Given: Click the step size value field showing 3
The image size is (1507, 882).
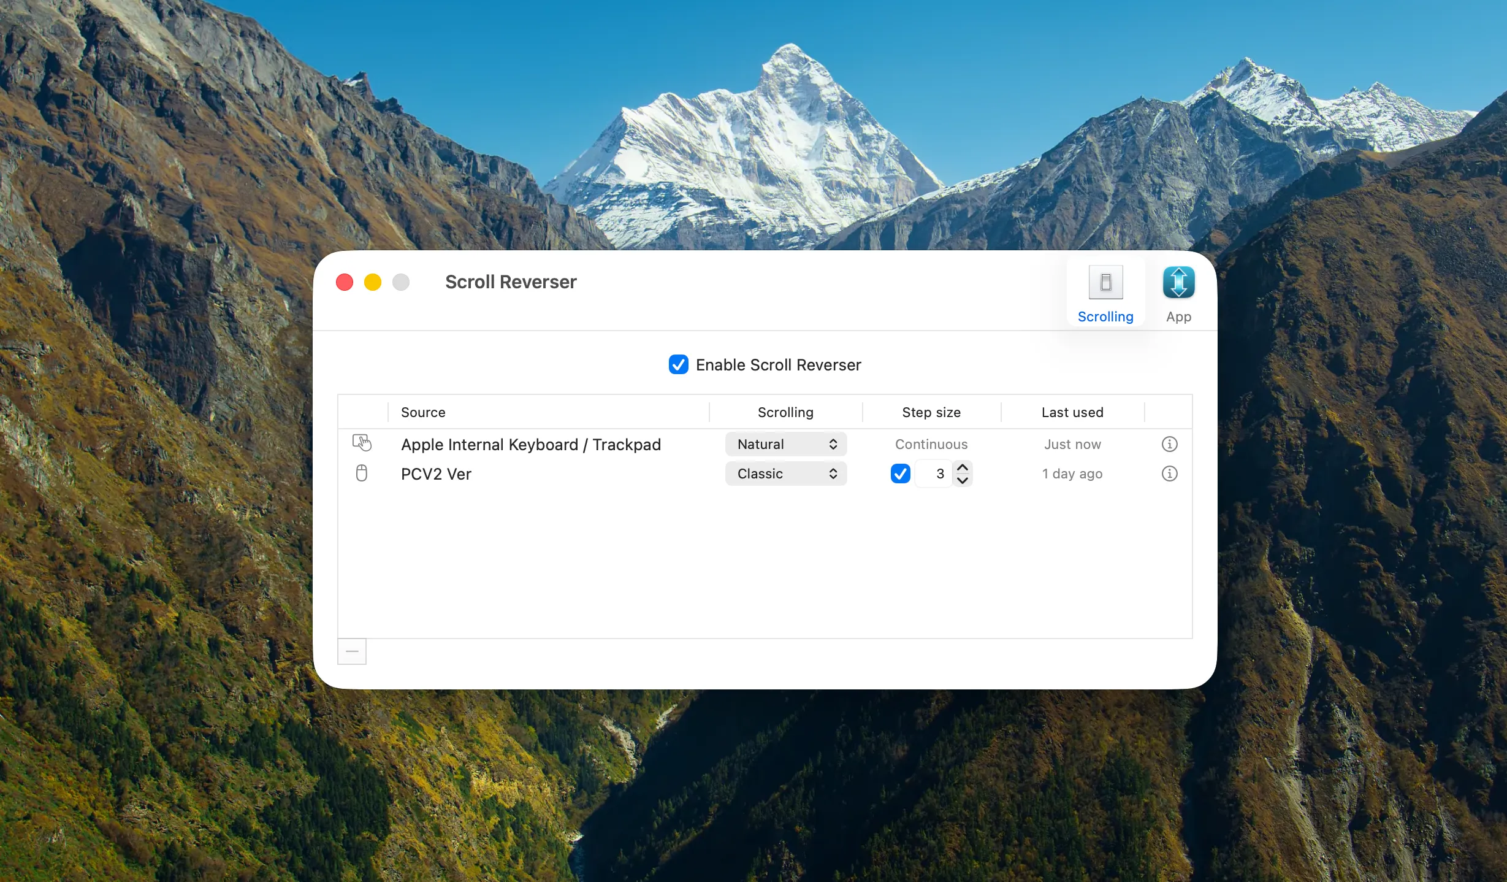Looking at the screenshot, I should pos(933,474).
